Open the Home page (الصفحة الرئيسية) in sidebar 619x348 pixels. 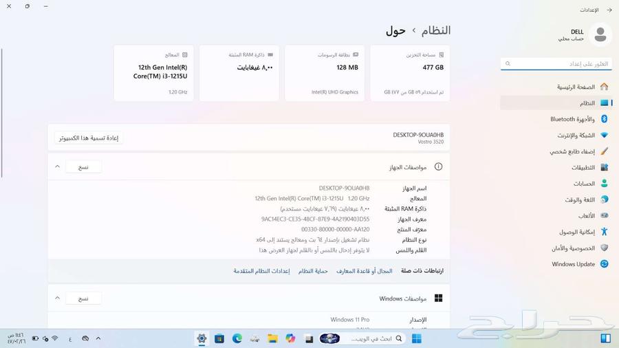click(556, 87)
